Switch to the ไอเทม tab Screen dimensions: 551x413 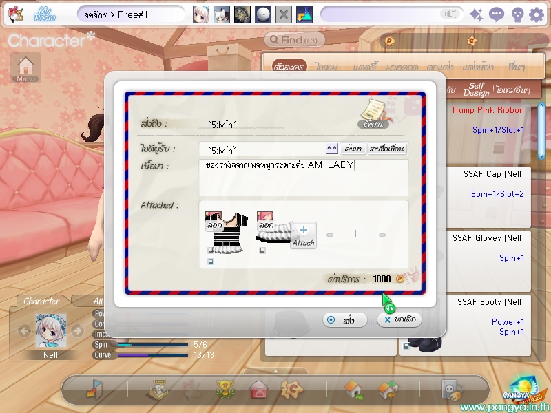[326, 66]
